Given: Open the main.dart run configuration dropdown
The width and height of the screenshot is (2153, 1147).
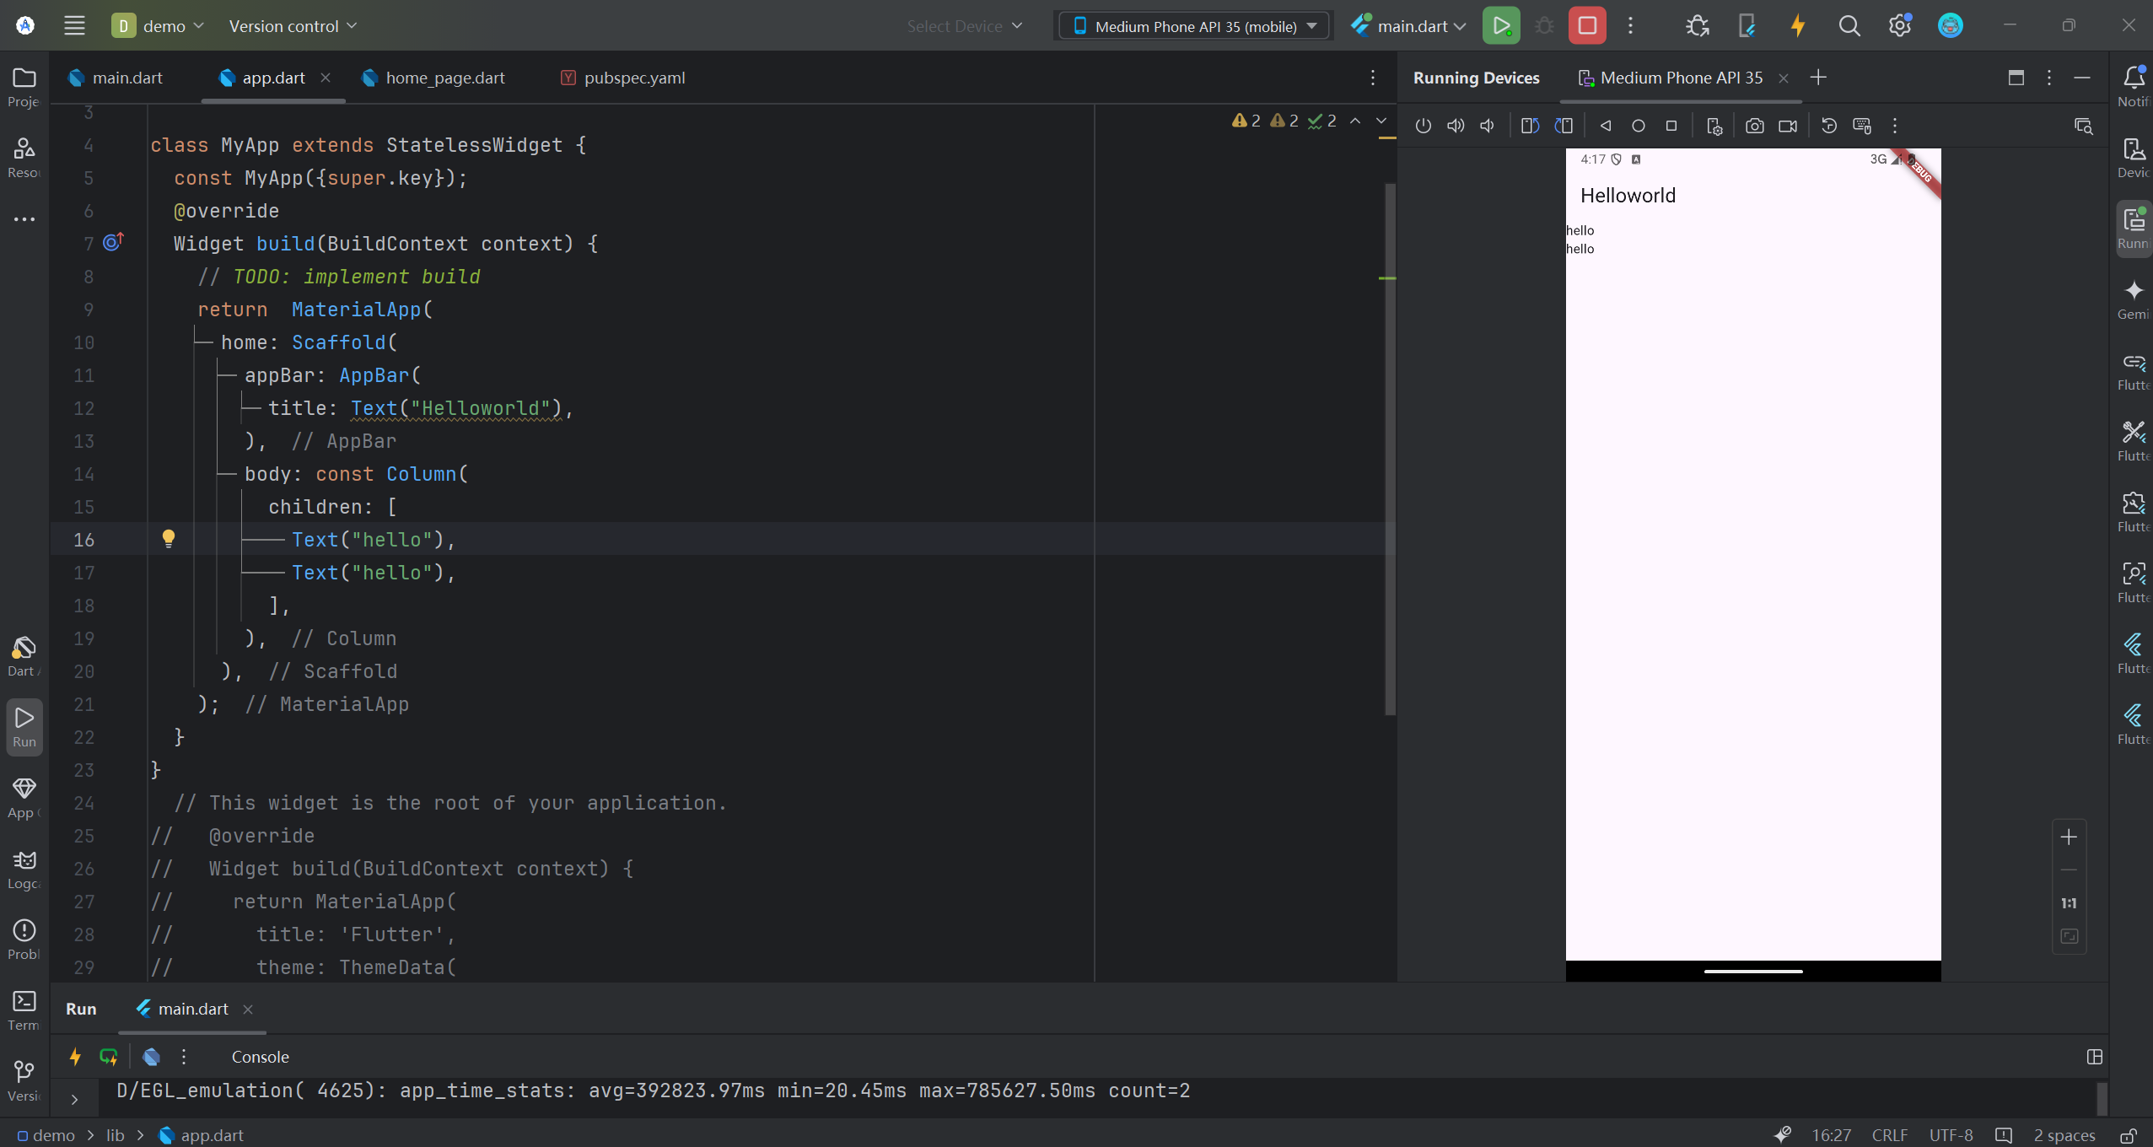Looking at the screenshot, I should tap(1409, 26).
